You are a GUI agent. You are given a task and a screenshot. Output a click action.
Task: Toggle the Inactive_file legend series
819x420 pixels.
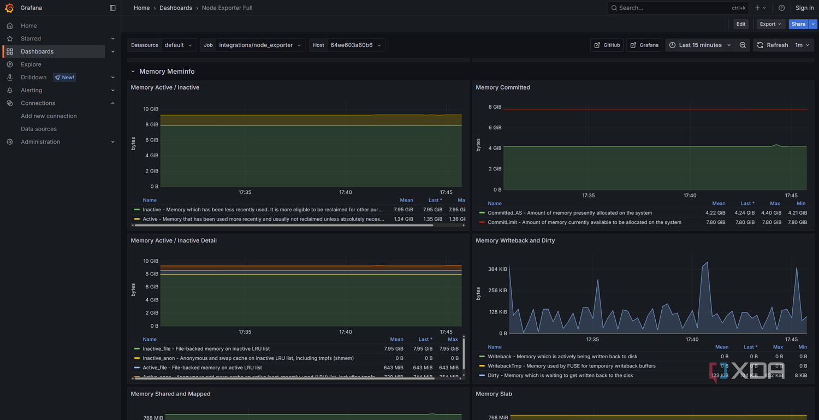click(206, 348)
